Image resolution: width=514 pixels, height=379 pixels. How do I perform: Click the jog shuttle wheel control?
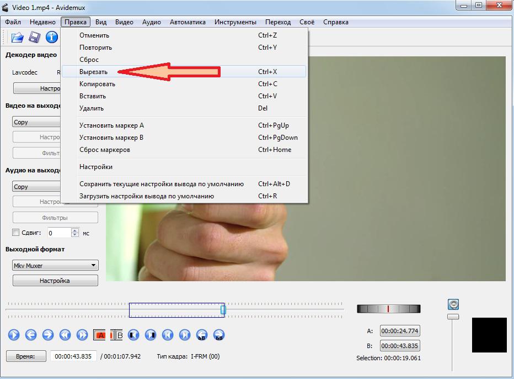[388, 309]
